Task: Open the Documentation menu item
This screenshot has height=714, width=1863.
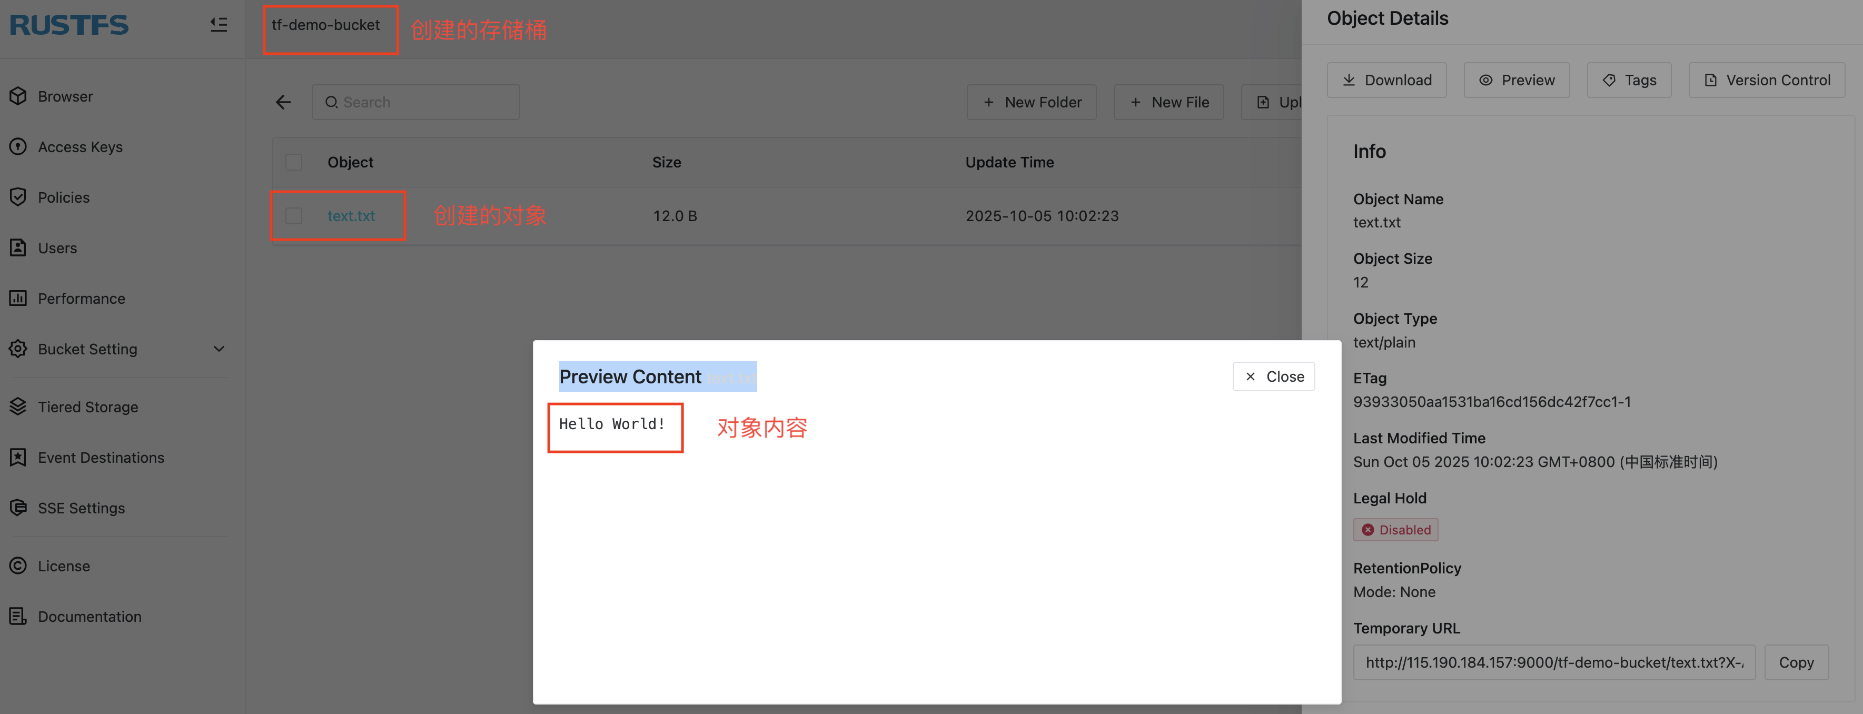Action: [89, 617]
